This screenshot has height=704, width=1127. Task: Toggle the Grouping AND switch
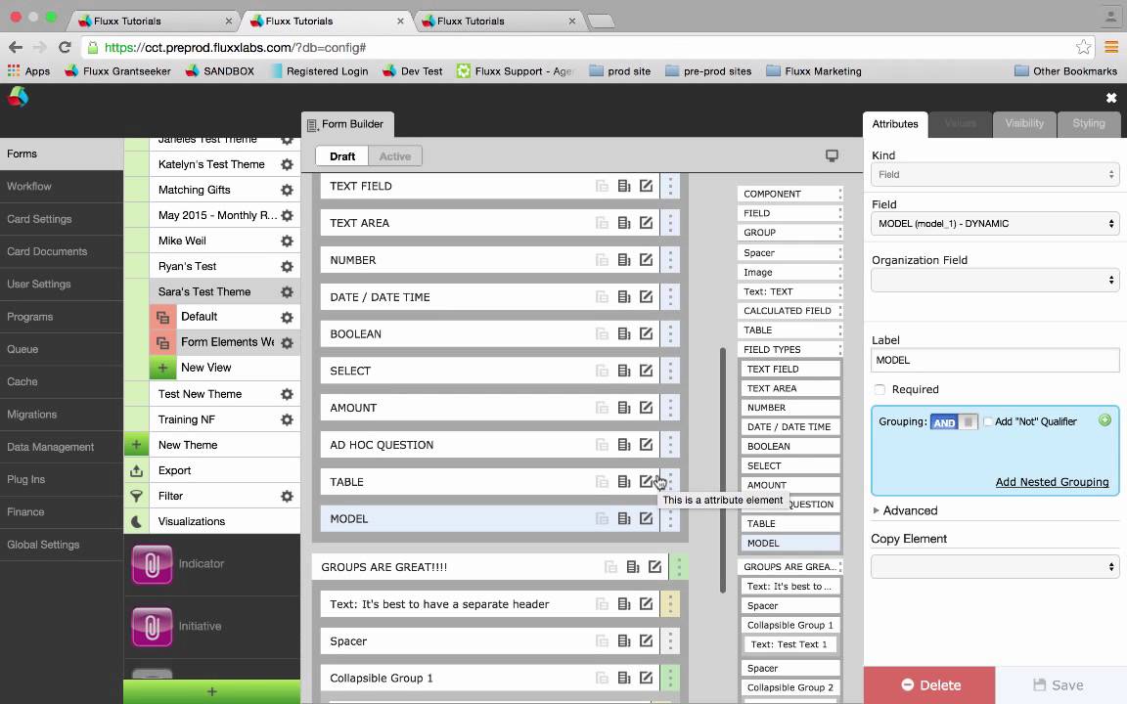pos(954,422)
